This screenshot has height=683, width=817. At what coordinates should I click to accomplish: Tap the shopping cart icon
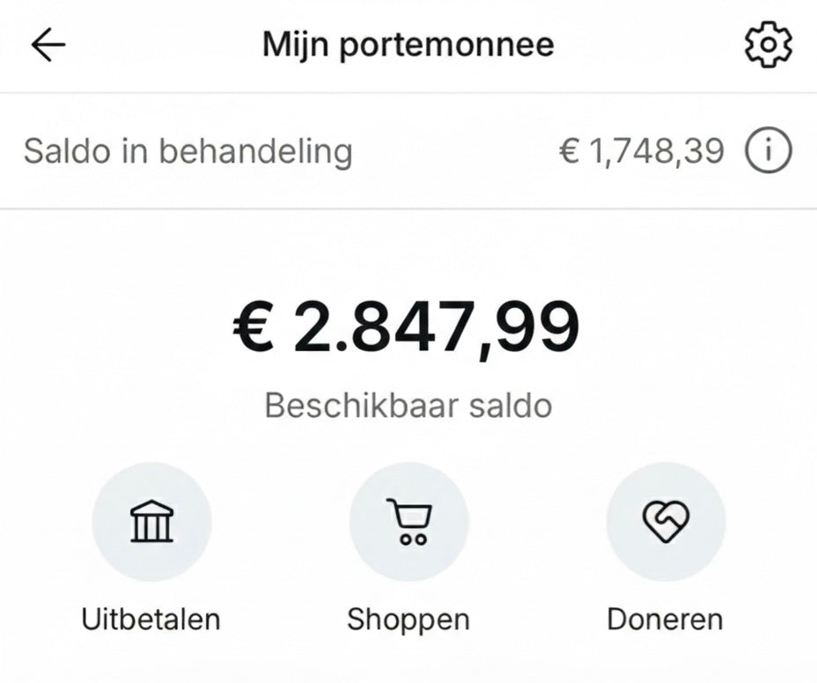point(408,523)
